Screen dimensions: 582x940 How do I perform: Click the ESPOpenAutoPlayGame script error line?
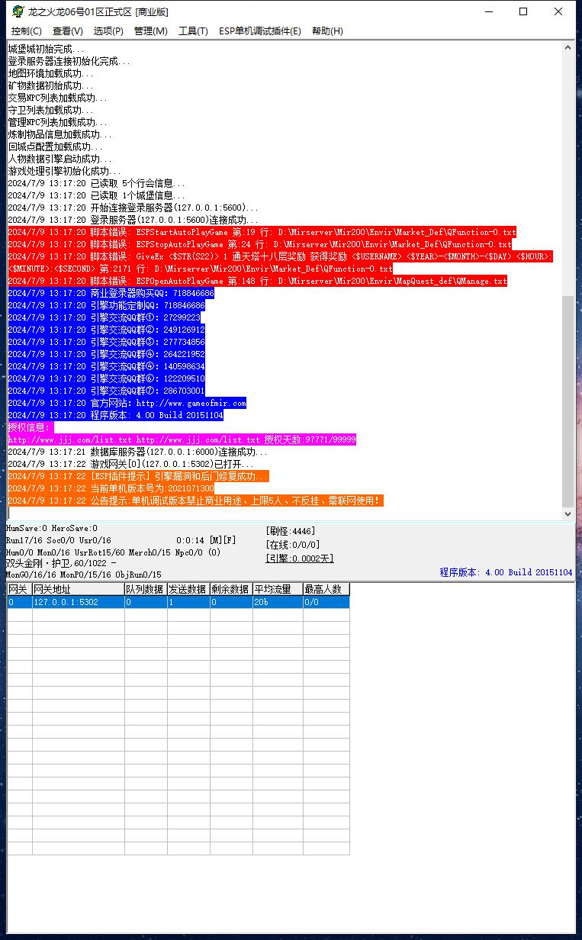pos(257,281)
